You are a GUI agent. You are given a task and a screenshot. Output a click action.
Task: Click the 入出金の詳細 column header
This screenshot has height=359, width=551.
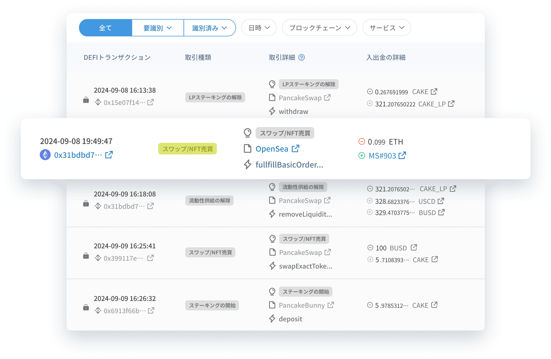(x=386, y=57)
